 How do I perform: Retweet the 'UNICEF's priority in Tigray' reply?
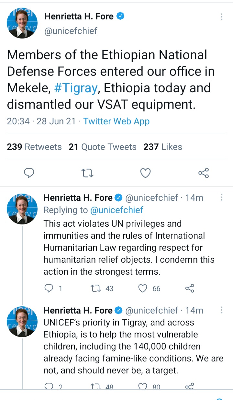tap(96, 386)
